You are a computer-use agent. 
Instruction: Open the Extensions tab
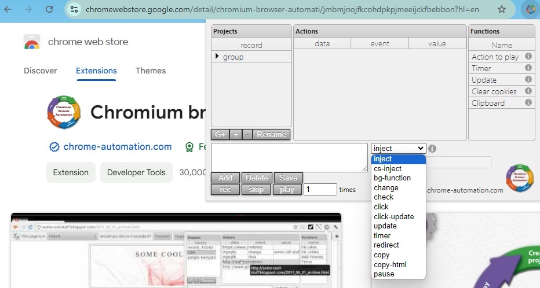(x=96, y=71)
